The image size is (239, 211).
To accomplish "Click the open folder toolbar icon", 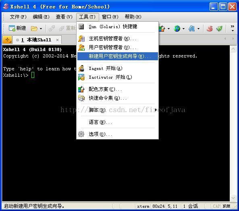I will pyautogui.click(x=34, y=29).
